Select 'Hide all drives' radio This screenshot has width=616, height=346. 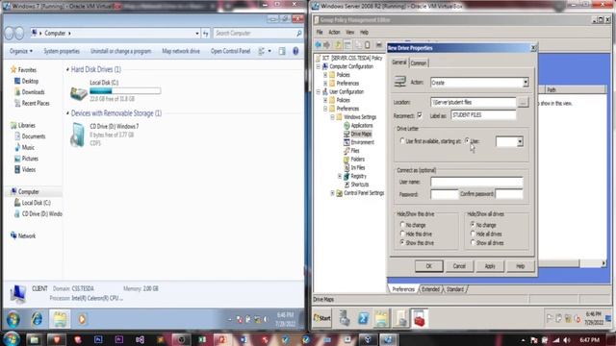pos(473,234)
